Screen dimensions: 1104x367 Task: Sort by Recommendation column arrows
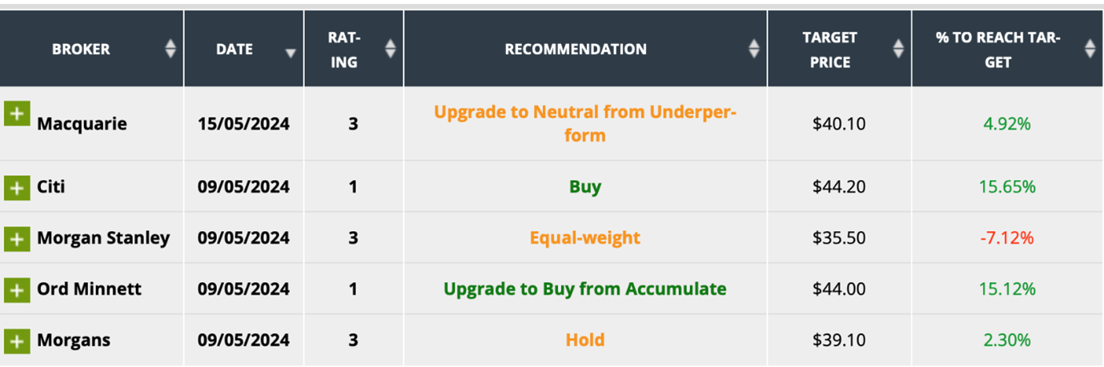(x=753, y=49)
